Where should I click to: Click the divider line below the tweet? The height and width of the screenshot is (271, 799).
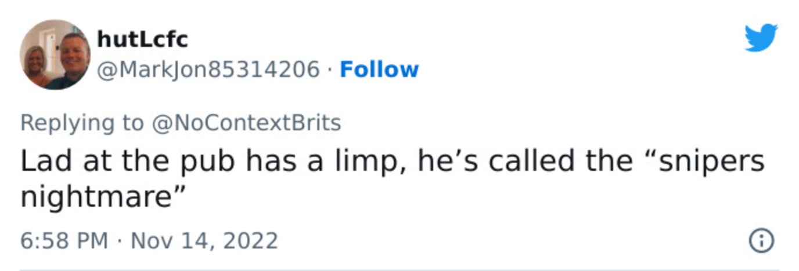pos(399,269)
